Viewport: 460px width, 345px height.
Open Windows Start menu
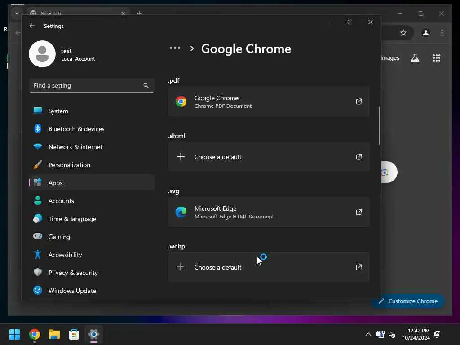point(15,334)
